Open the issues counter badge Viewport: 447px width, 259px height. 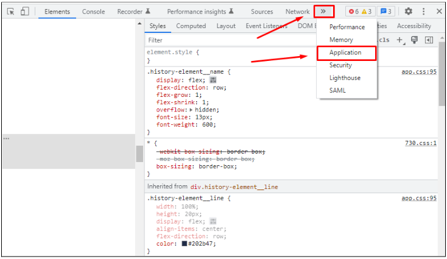pos(385,12)
